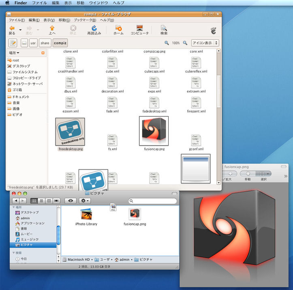Click the Finder search field
This screenshot has width=293, height=290.
152,201
